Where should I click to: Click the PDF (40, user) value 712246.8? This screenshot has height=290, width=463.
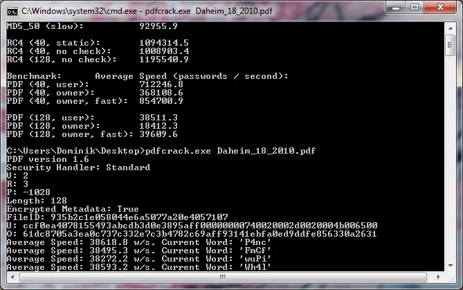coord(161,84)
